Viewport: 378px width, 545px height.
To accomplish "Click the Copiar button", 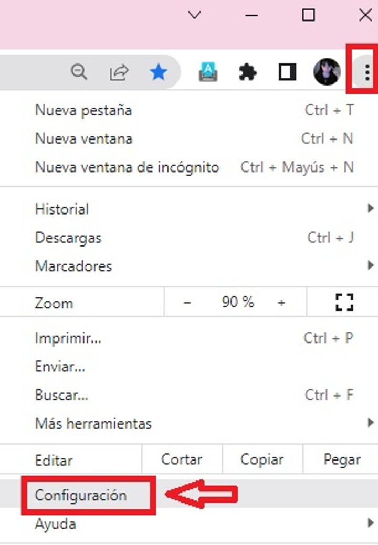I will pyautogui.click(x=262, y=460).
